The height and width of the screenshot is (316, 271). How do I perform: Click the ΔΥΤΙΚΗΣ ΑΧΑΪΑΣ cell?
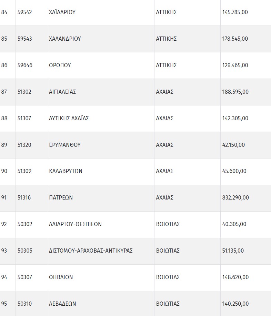69,118
